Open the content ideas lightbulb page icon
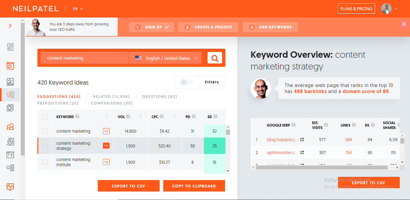 point(10,108)
